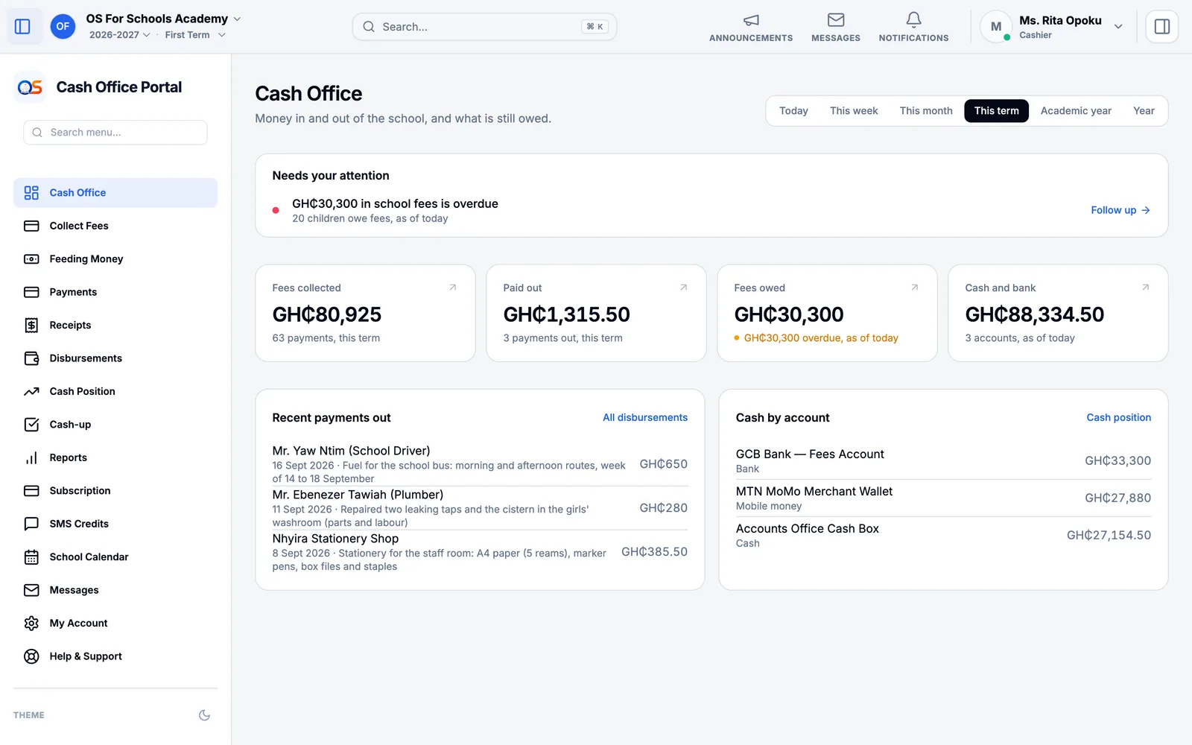Open the Announcements megaphone icon
The width and height of the screenshot is (1192, 745).
coord(751,20)
